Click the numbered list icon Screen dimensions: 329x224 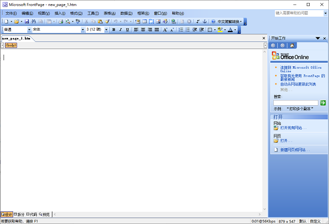pos(181,30)
